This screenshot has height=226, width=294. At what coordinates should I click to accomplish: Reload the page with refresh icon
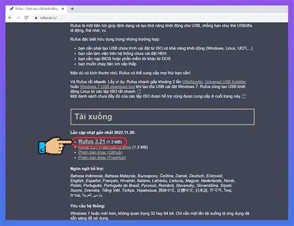[x=26, y=17]
